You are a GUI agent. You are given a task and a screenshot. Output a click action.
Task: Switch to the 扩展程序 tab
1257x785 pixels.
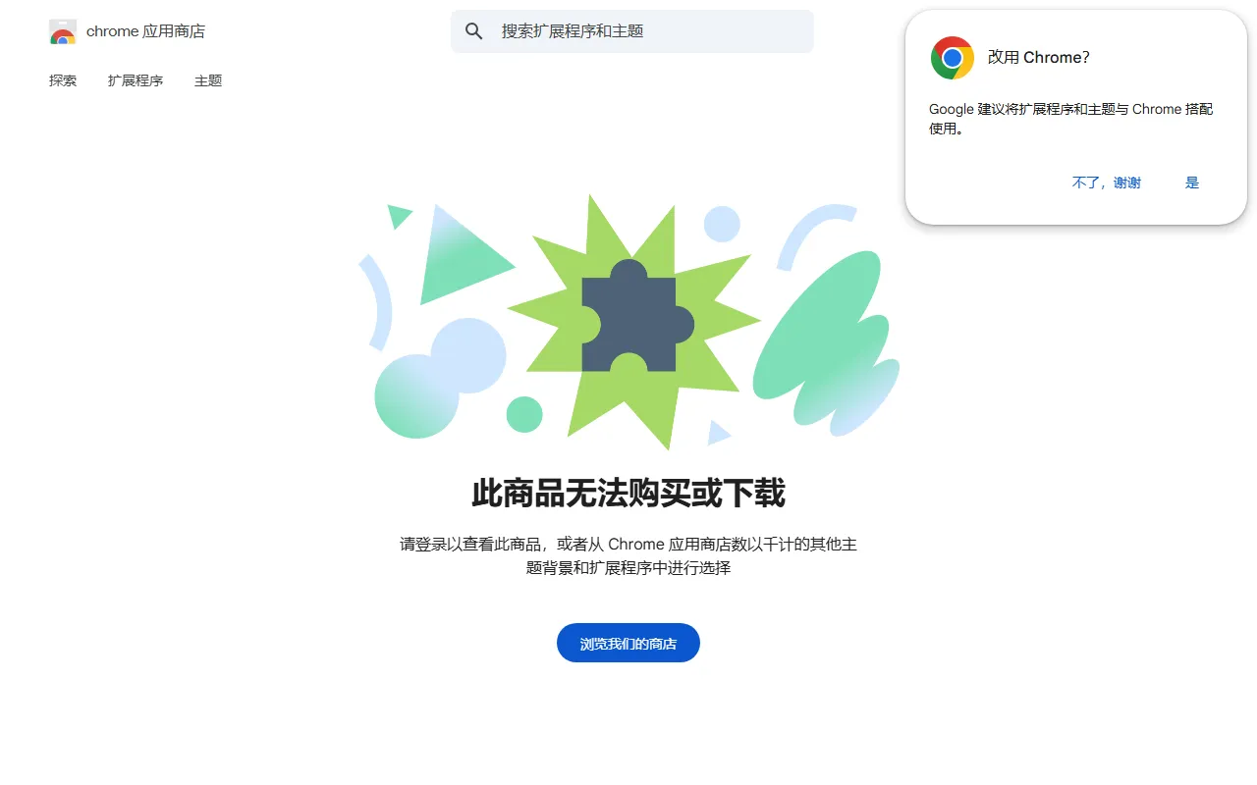point(136,80)
